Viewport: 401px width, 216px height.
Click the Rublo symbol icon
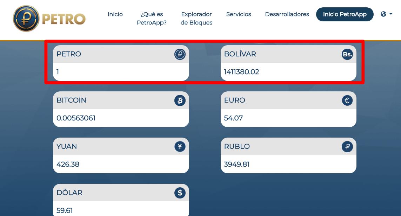347,147
